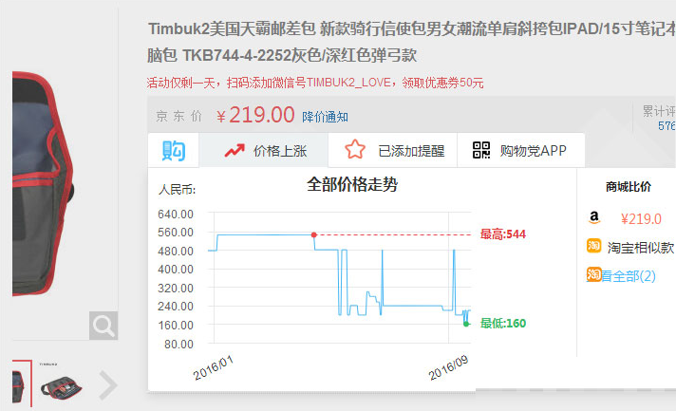The height and width of the screenshot is (411, 676).
Task: Click the red highest price marker dot
Action: tap(314, 234)
